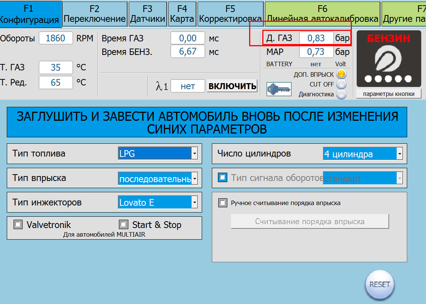The image size is (426, 304).
Task: Click the restart warning banner text
Action: (x=207, y=122)
